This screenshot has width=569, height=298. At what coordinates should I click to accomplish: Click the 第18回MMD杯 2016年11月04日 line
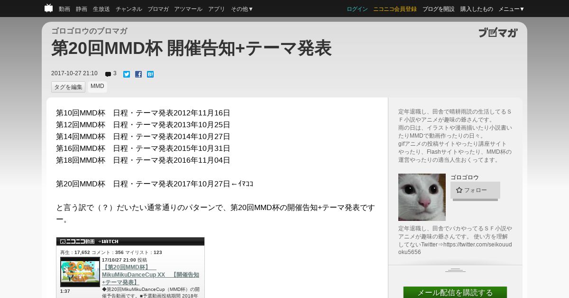pyautogui.click(x=143, y=160)
